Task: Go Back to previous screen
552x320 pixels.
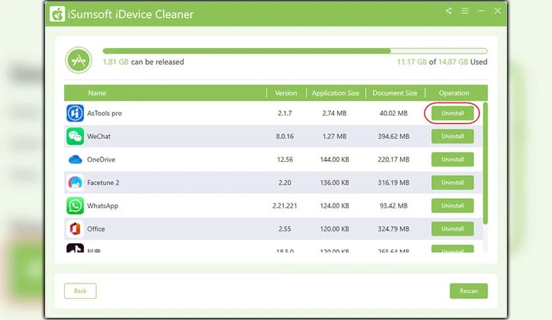Action: point(81,291)
